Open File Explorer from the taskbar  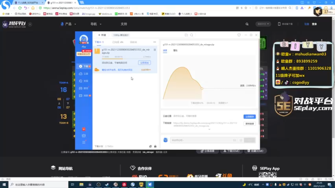click(x=81, y=185)
